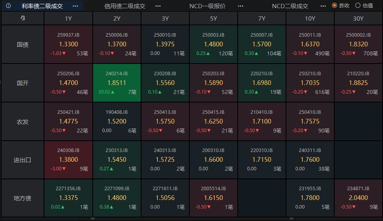Switch to the NCD一级报价 tab
The height and width of the screenshot is (221, 383).
pyautogui.click(x=207, y=6)
